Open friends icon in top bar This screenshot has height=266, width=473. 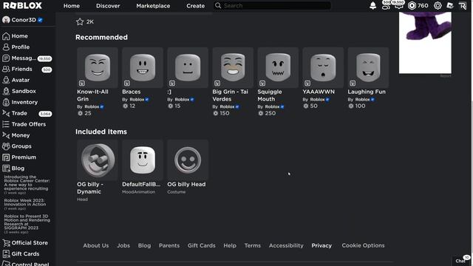[386, 6]
